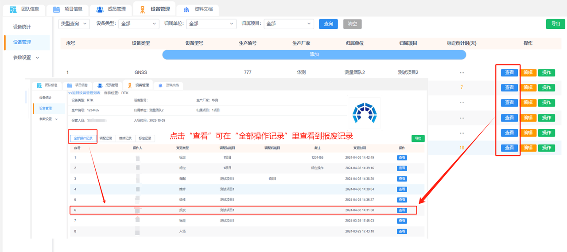
Task: Click the 项目信息 folder icon in the main top bar
Action: point(56,9)
